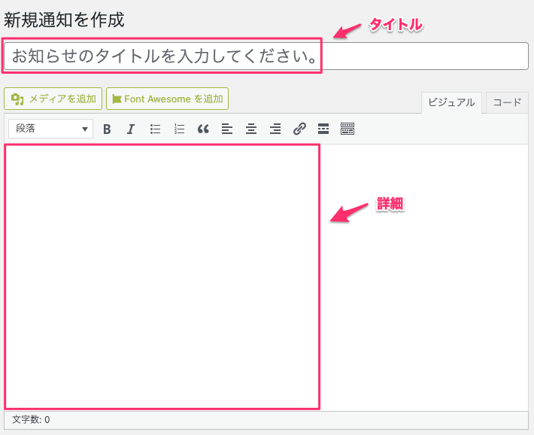Apply italic formatting
This screenshot has height=435, width=534.
[x=130, y=129]
